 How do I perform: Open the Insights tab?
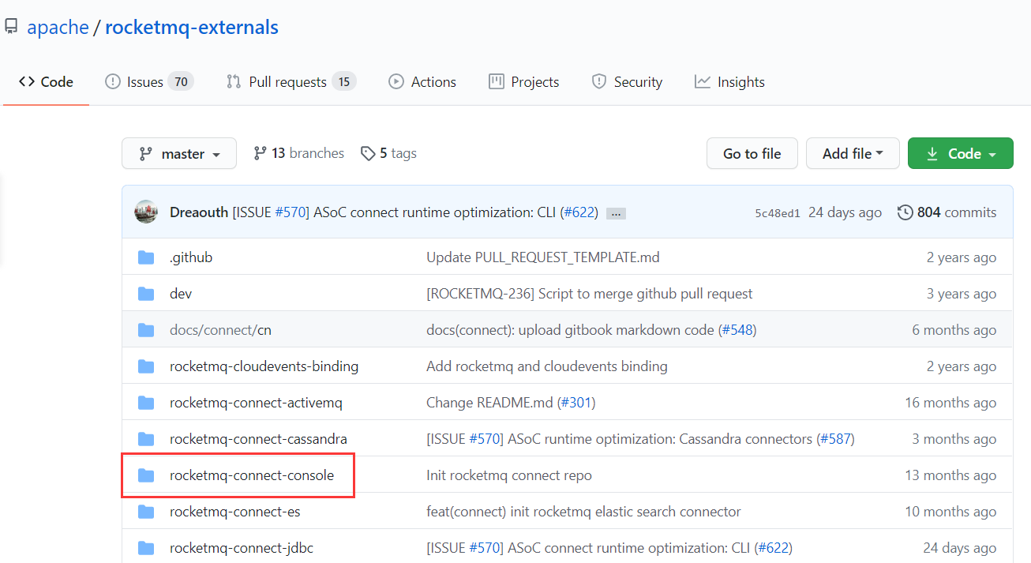(x=729, y=82)
